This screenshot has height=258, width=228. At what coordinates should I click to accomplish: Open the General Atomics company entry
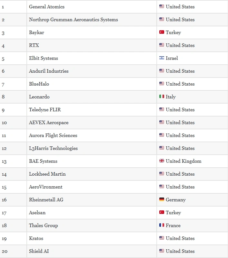pyautogui.click(x=47, y=7)
